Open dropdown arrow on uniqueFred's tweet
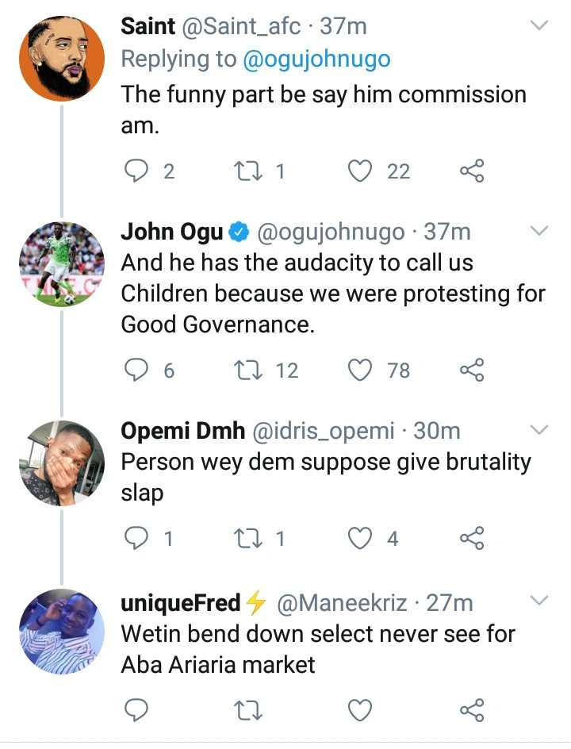Viewport: 571px width, 749px height. [539, 601]
